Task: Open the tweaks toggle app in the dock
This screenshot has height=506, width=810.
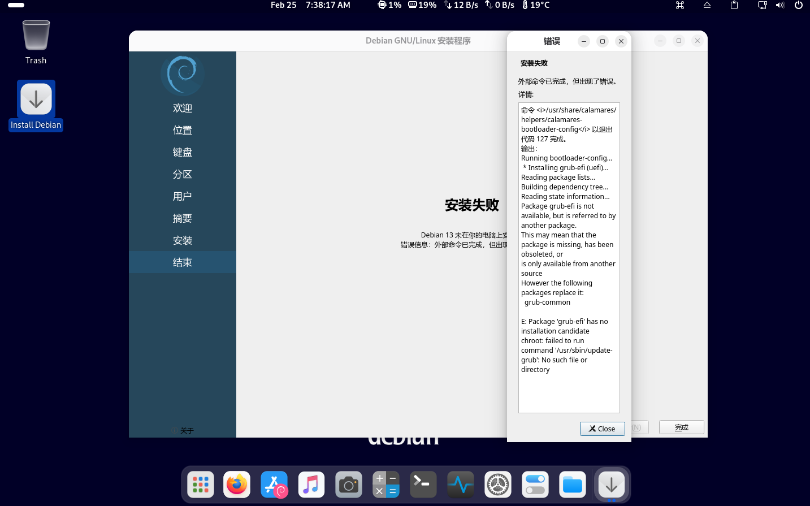Action: (535, 485)
